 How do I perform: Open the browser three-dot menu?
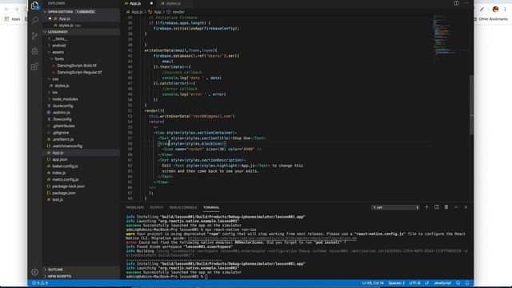[505, 9]
